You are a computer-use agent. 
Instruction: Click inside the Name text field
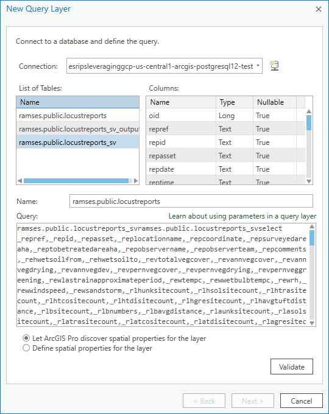pos(191,201)
